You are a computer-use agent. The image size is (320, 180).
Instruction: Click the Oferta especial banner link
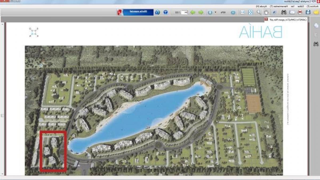click(x=138, y=12)
